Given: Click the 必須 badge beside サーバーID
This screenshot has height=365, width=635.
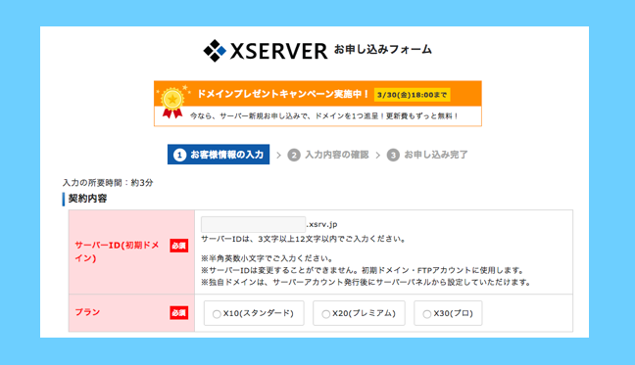Looking at the screenshot, I should coord(178,246).
